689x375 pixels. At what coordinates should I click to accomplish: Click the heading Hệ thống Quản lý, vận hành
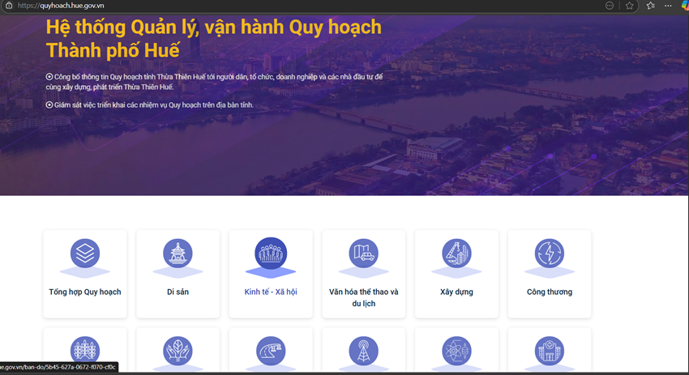213,39
